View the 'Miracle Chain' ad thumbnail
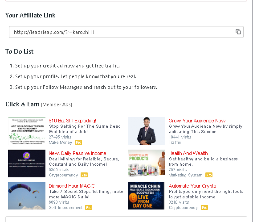The image size is (253, 222). coord(147,196)
